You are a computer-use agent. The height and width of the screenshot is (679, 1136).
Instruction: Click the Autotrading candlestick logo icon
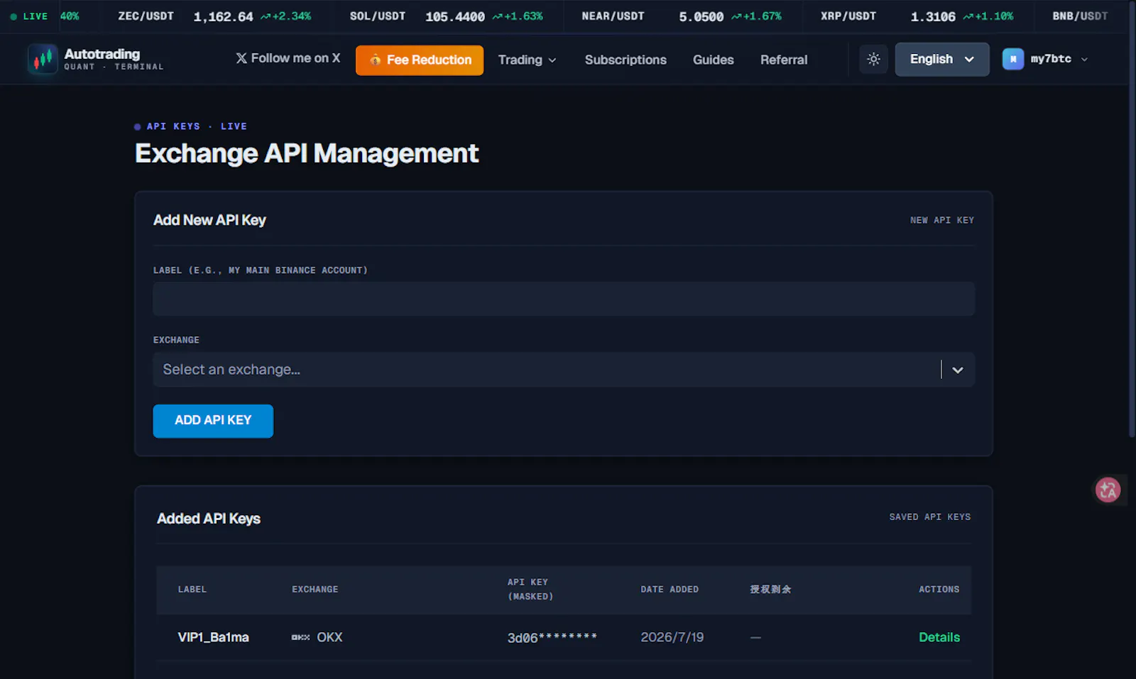tap(43, 59)
